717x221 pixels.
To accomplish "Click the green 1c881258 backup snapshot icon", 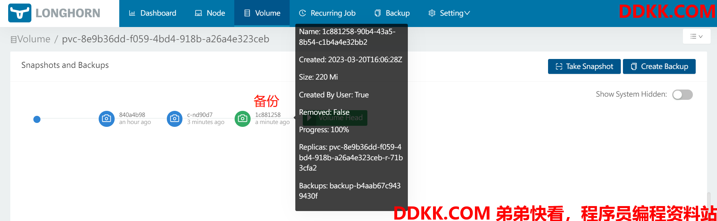I will coord(243,118).
